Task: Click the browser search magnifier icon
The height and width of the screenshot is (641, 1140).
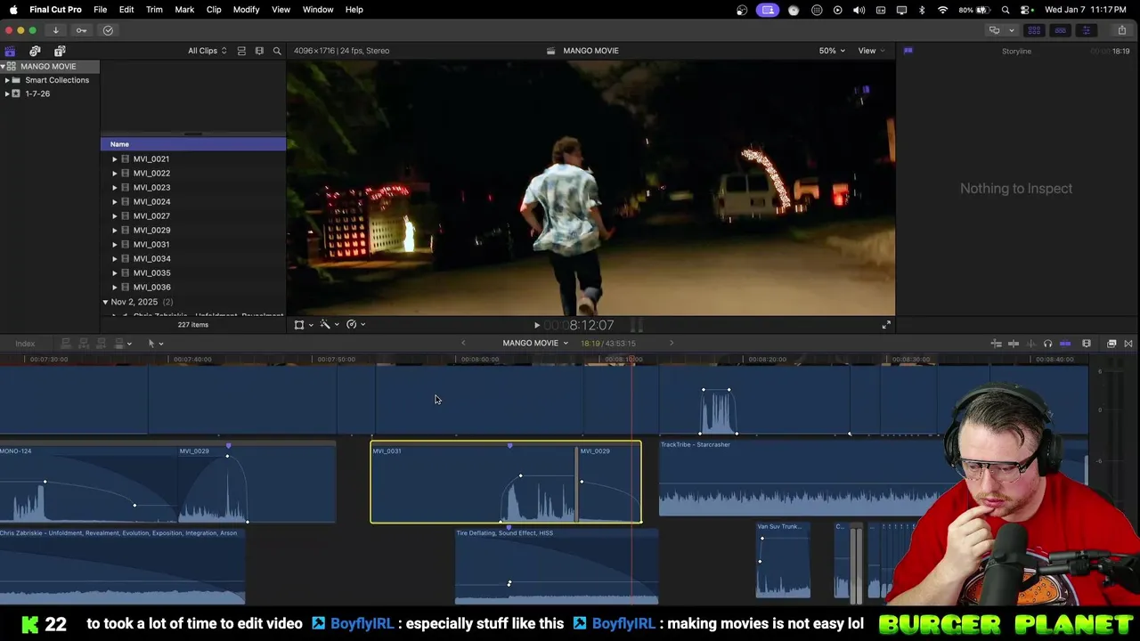Action: [x=277, y=51]
